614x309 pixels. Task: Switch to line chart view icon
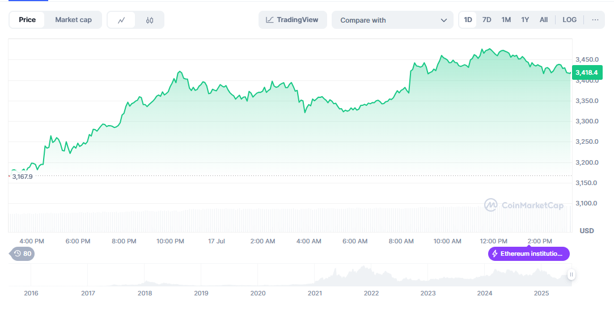(x=121, y=20)
